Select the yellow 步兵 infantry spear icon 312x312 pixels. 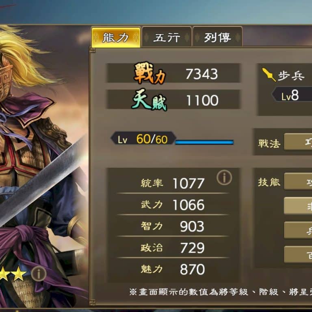click(269, 75)
